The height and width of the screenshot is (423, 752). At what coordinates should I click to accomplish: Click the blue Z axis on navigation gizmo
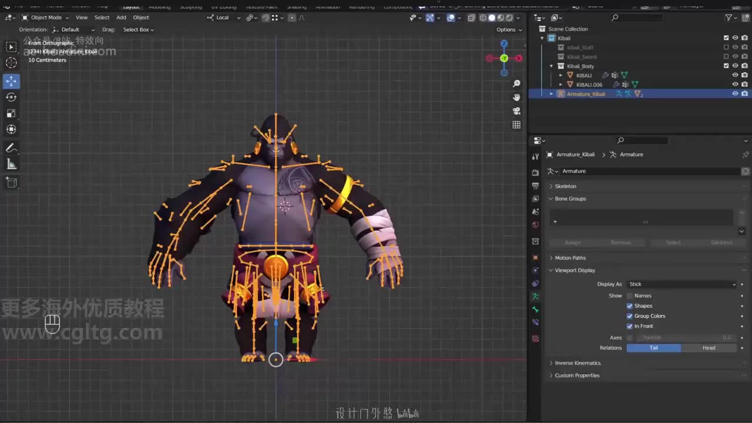504,43
